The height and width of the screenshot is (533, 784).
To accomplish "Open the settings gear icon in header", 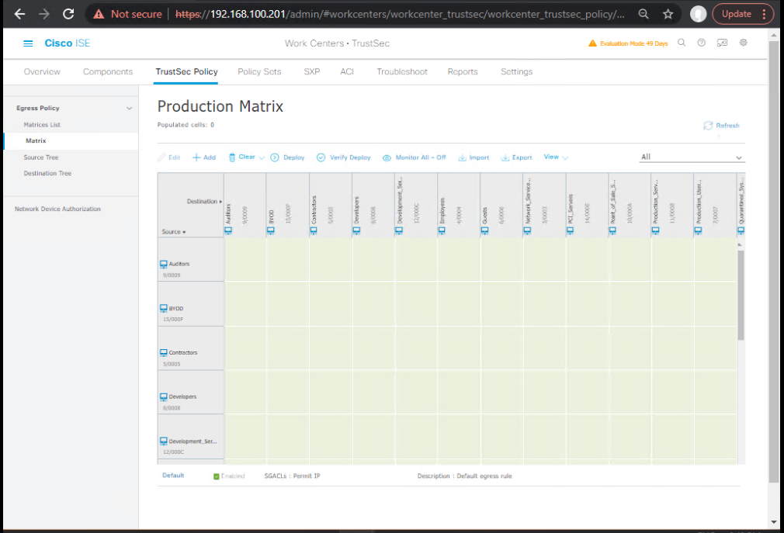I will click(744, 43).
